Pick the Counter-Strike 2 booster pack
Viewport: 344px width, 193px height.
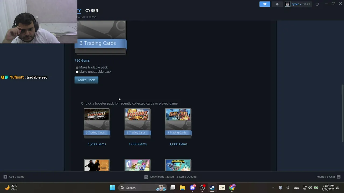pyautogui.click(x=96, y=165)
